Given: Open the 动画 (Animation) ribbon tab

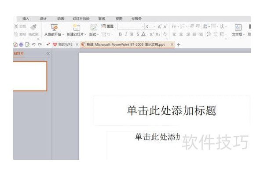Looking at the screenshot, I should (x=60, y=18).
